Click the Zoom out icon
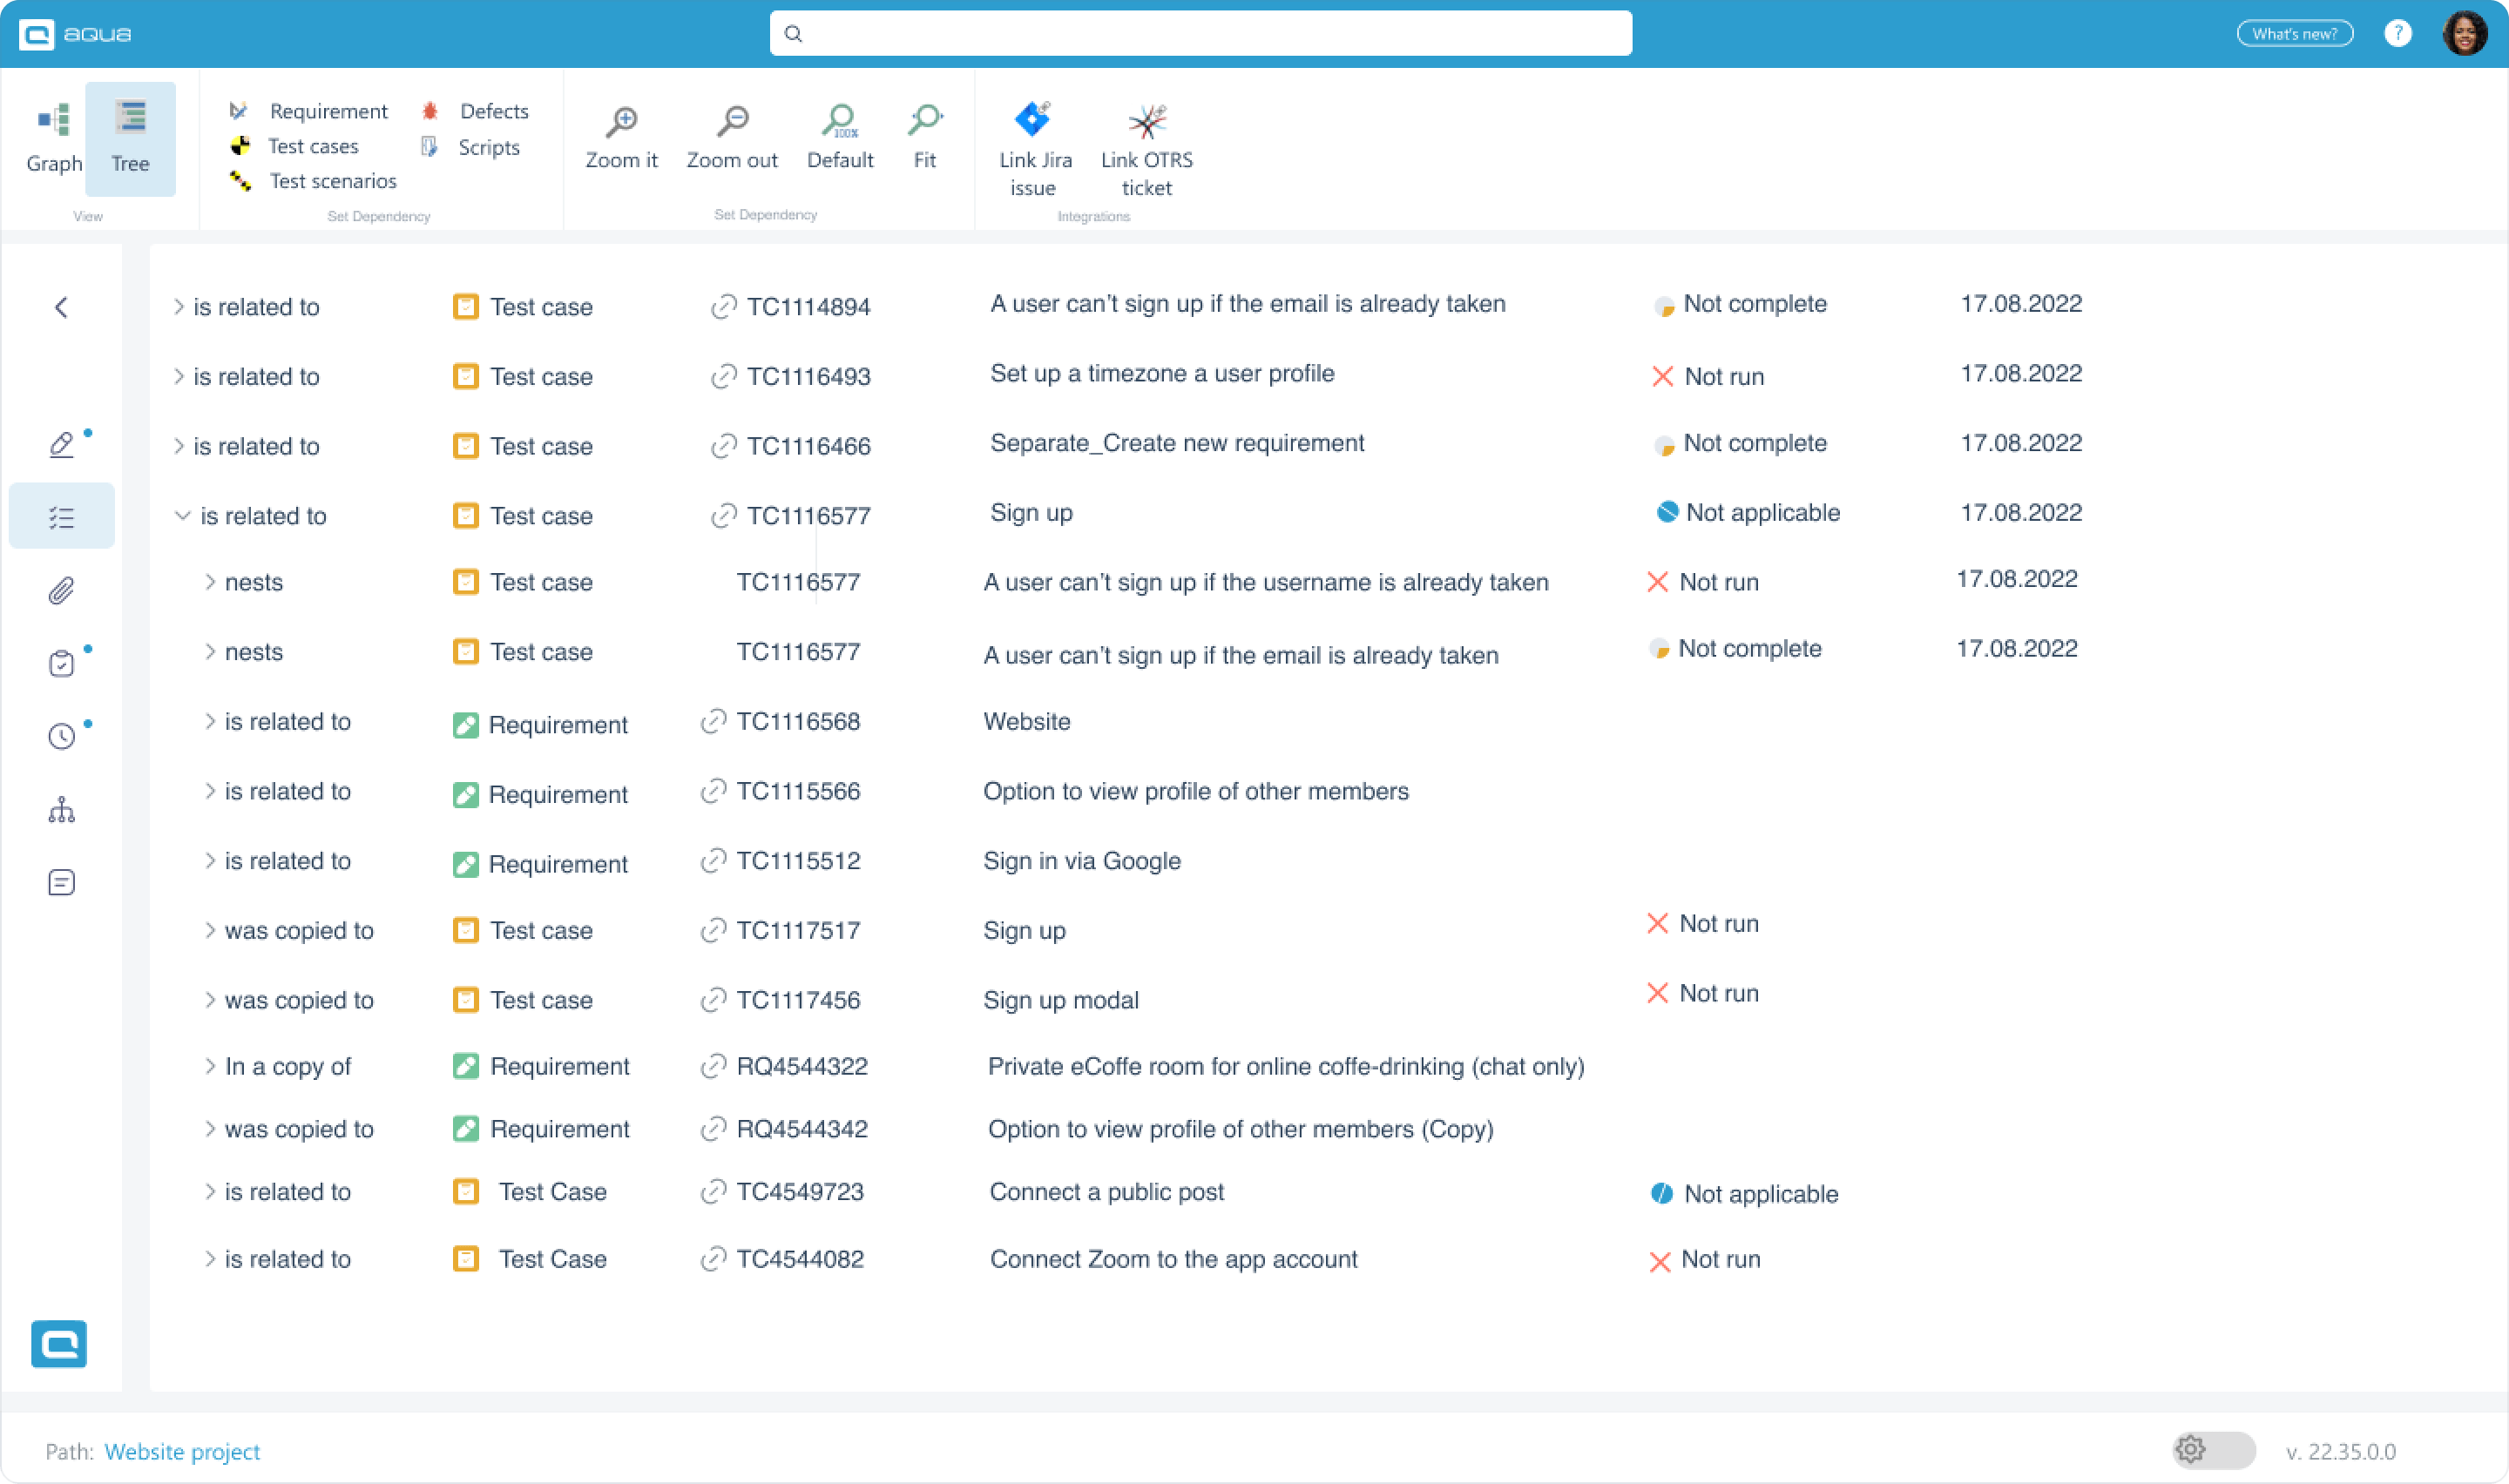 click(x=732, y=122)
